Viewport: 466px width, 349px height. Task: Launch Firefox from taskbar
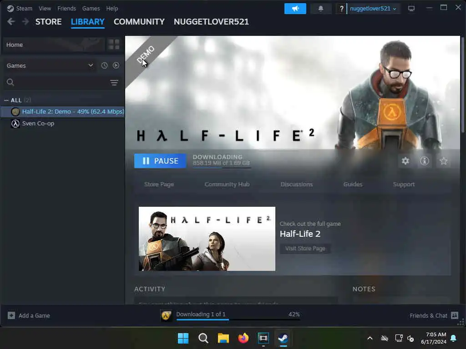[243, 338]
